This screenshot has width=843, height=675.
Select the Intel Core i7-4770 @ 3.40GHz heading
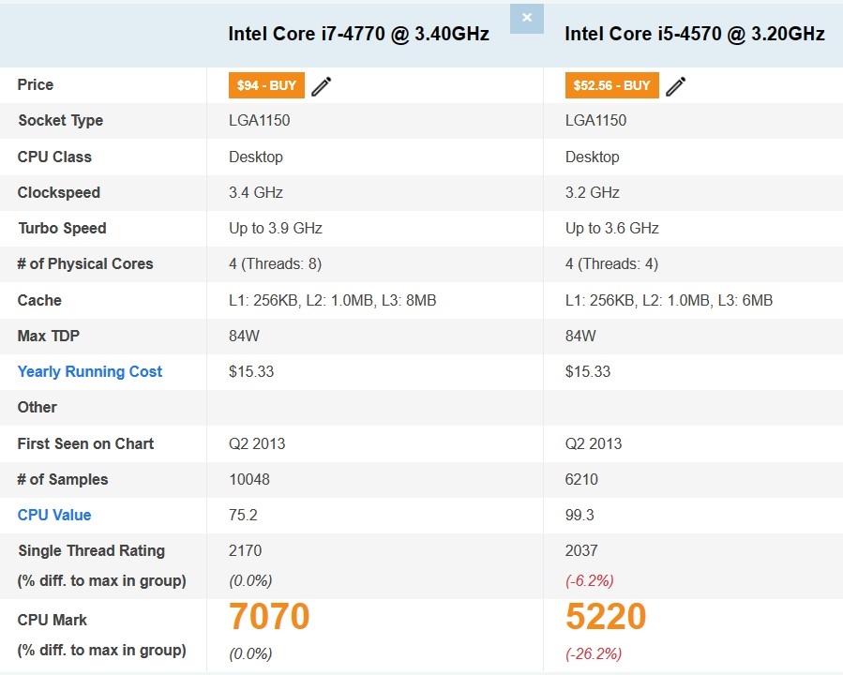pos(358,34)
